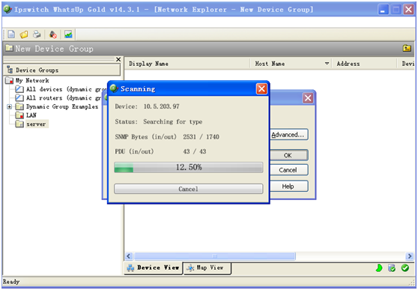Viewport: 418px width, 290px height.
Task: Click the WhatsUp Gold title bar icon
Action: (x=7, y=9)
